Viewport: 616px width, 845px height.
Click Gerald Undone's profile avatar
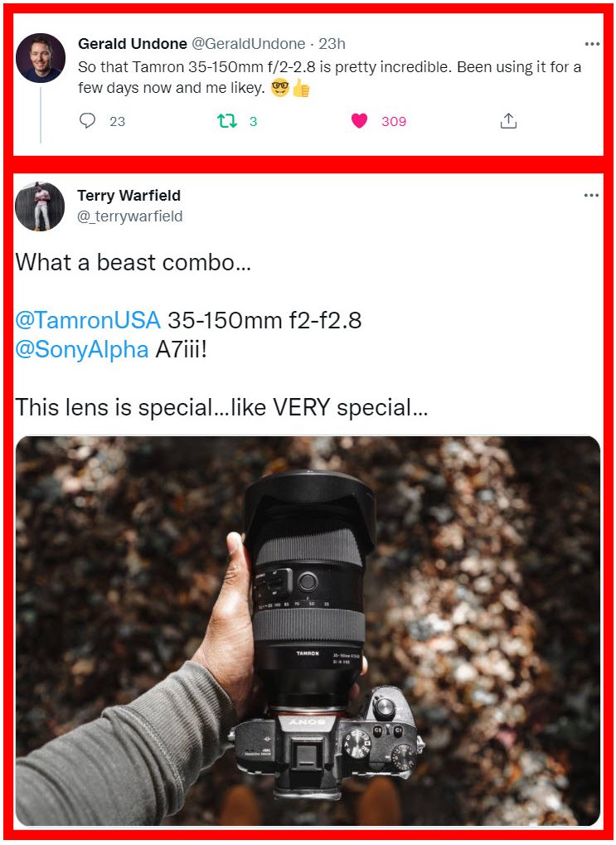click(x=41, y=58)
